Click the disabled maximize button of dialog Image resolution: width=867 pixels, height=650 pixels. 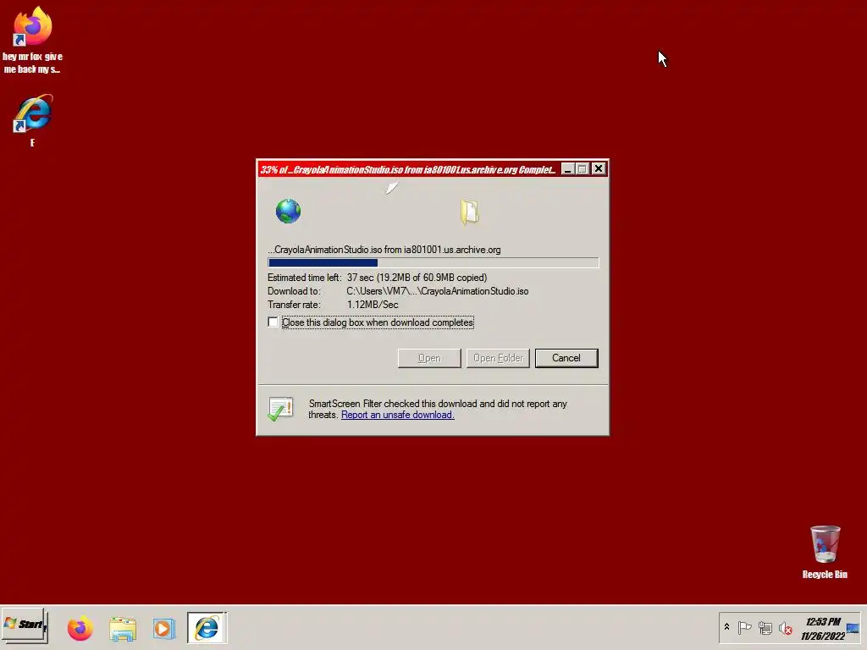(583, 169)
